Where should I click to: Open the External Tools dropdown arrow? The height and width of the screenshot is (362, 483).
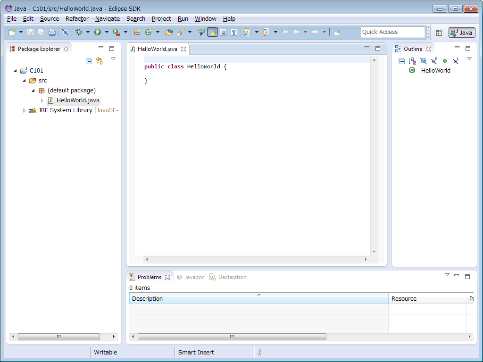click(125, 32)
